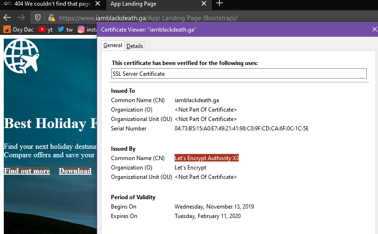Select the General certificate tab
This screenshot has height=234, width=378.
coord(113,46)
